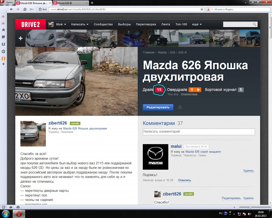
Task: Click Ответить under malui's comment
Action: click(184, 180)
